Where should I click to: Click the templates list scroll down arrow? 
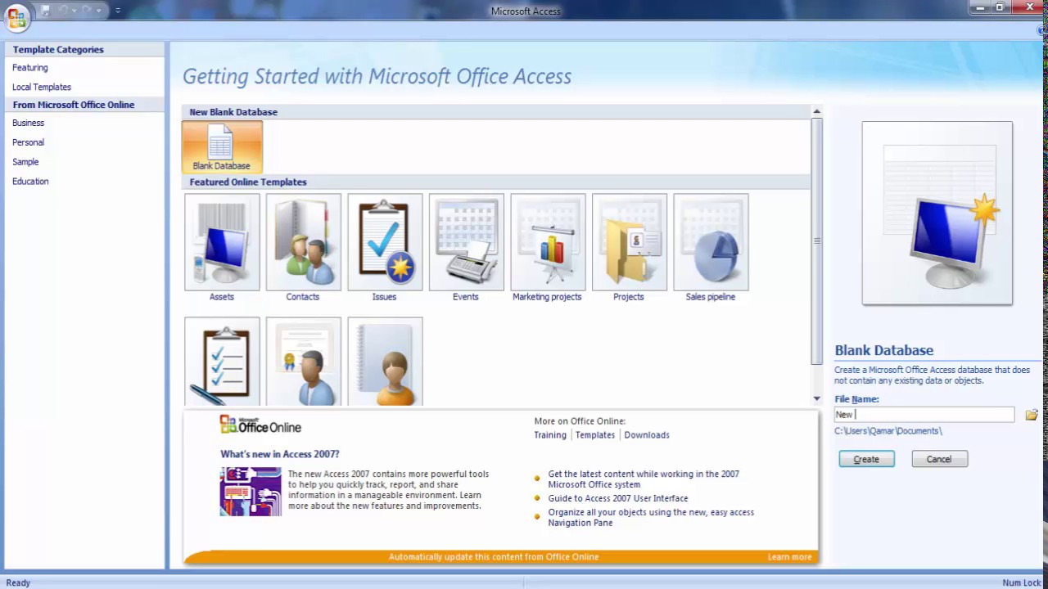[x=816, y=398]
